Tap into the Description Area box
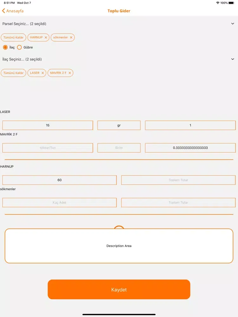Image resolution: width=238 pixels, height=317 pixels. click(x=119, y=246)
